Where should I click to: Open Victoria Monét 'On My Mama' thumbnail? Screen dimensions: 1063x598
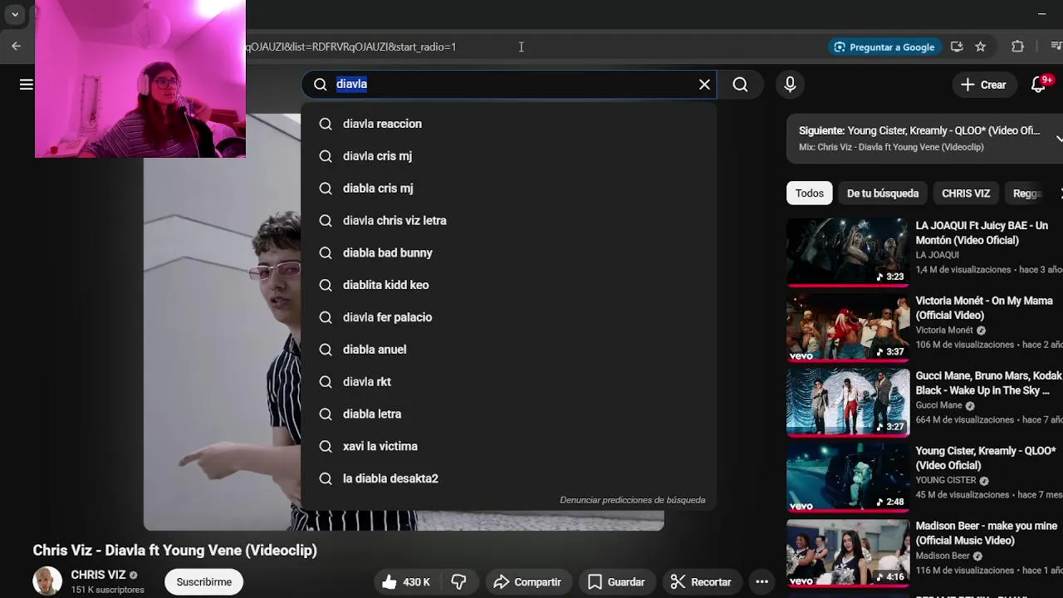[848, 327]
